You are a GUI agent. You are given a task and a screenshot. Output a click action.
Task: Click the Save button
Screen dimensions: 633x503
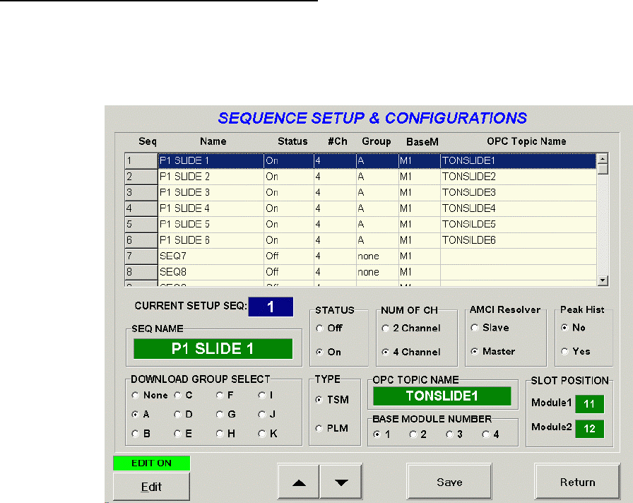(x=449, y=482)
